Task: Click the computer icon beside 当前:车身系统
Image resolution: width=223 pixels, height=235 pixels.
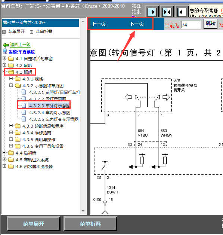Action: point(5,51)
